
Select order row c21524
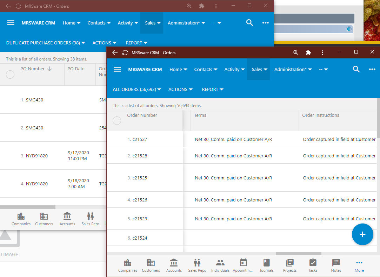242,238
